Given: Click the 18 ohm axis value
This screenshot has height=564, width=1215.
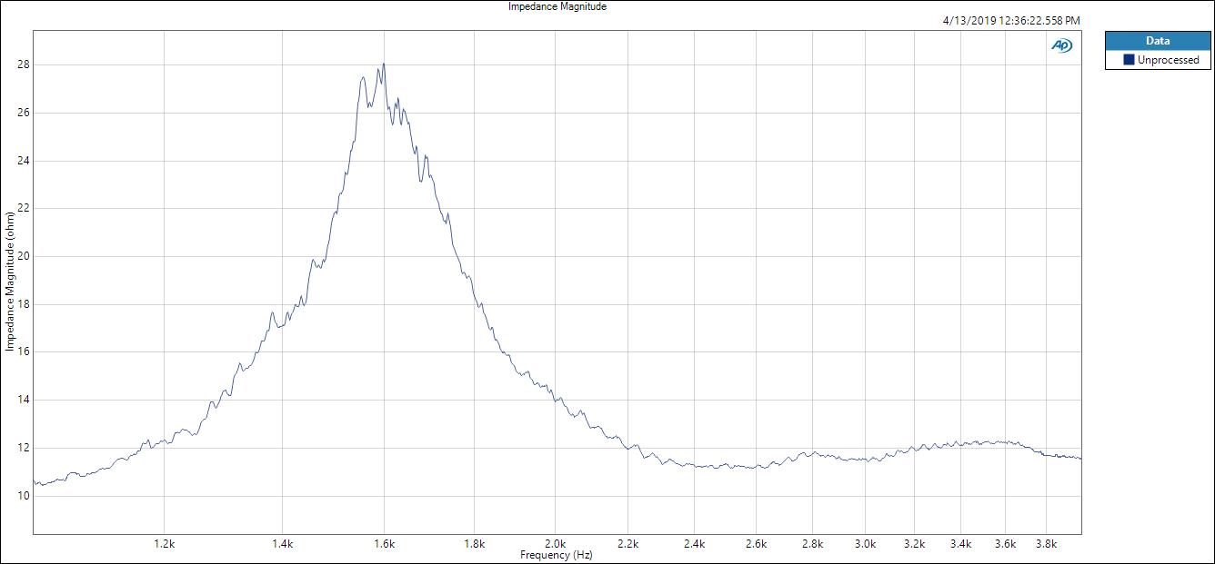Looking at the screenshot, I should tap(23, 304).
